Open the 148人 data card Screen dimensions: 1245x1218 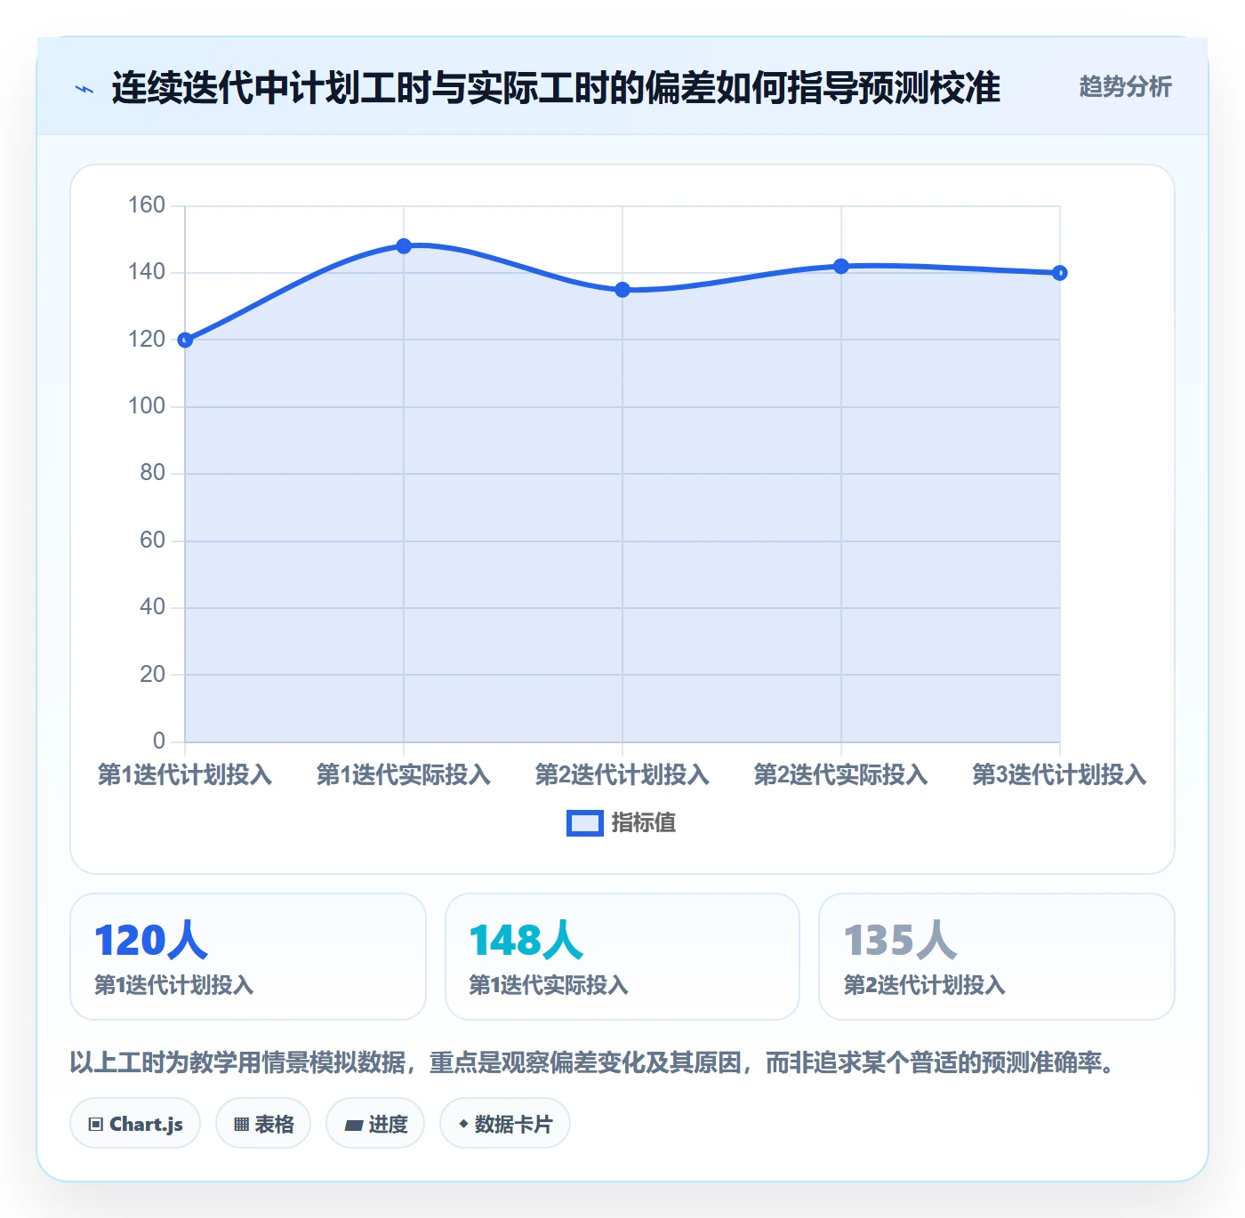click(x=622, y=957)
